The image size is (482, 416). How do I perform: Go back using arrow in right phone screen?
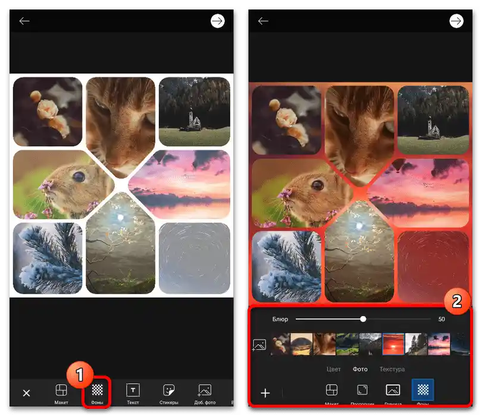pyautogui.click(x=263, y=21)
